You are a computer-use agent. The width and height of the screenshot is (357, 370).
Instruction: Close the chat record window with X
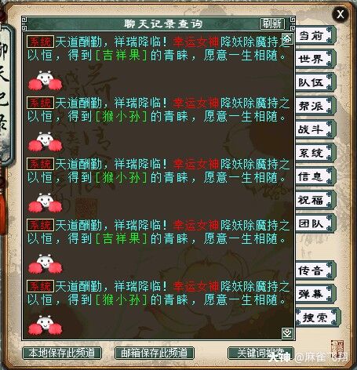click(x=341, y=14)
